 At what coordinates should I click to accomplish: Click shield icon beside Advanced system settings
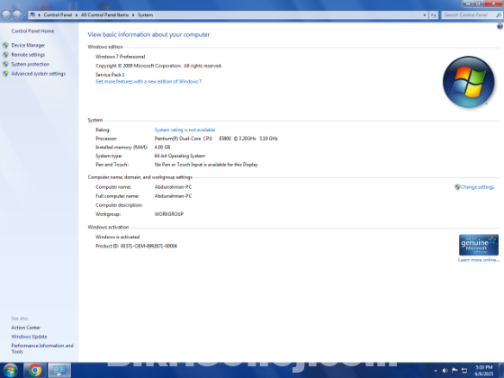(x=5, y=74)
